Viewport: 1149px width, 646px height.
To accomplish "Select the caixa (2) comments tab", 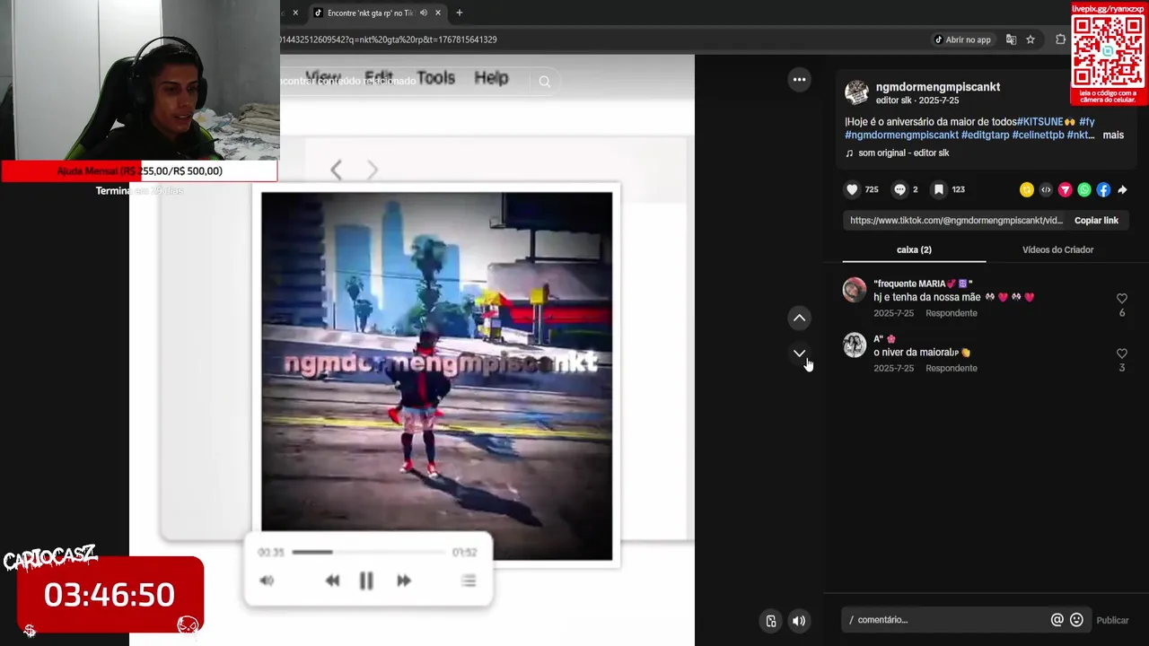I will coord(914,249).
